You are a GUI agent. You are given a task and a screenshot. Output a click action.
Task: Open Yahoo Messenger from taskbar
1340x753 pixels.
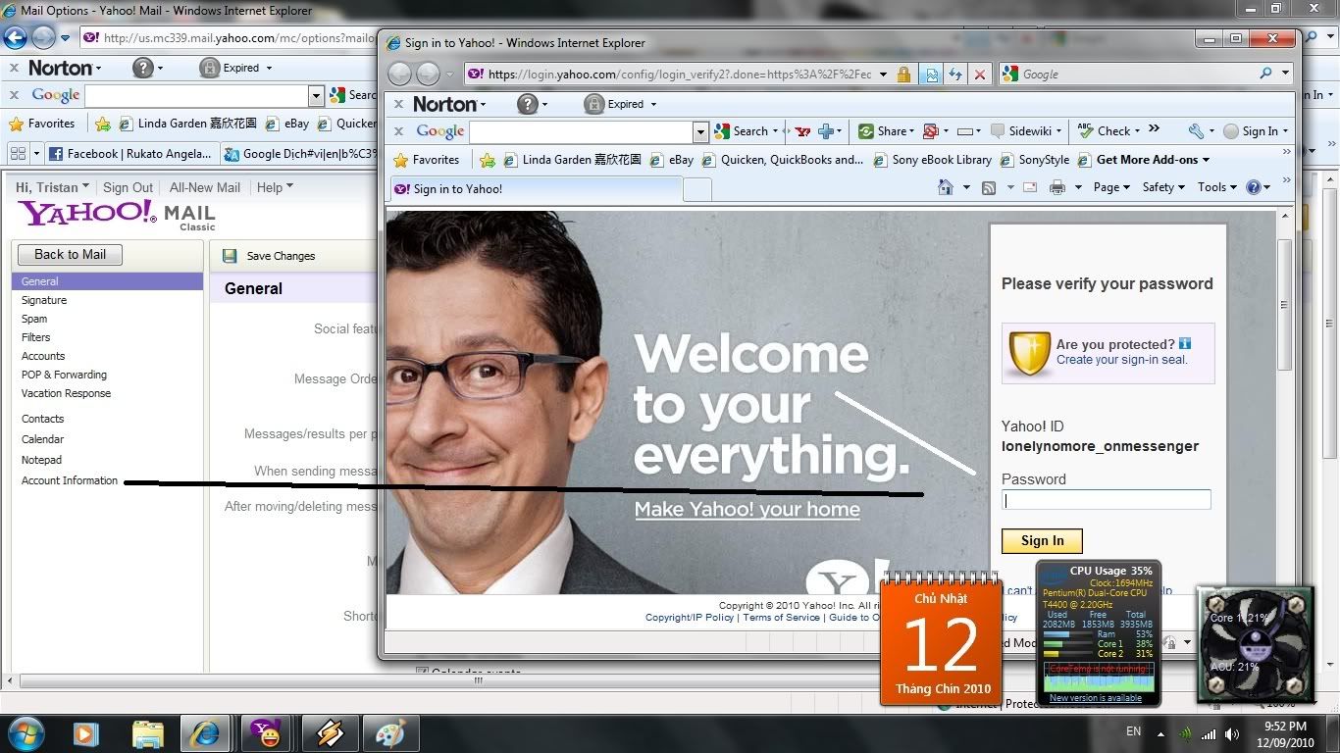point(267,733)
